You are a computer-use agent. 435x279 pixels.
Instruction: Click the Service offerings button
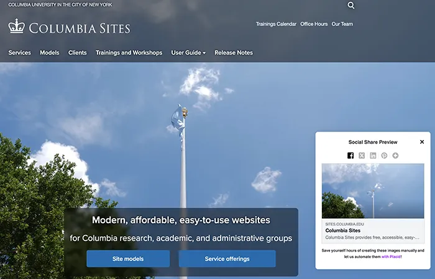point(227,259)
